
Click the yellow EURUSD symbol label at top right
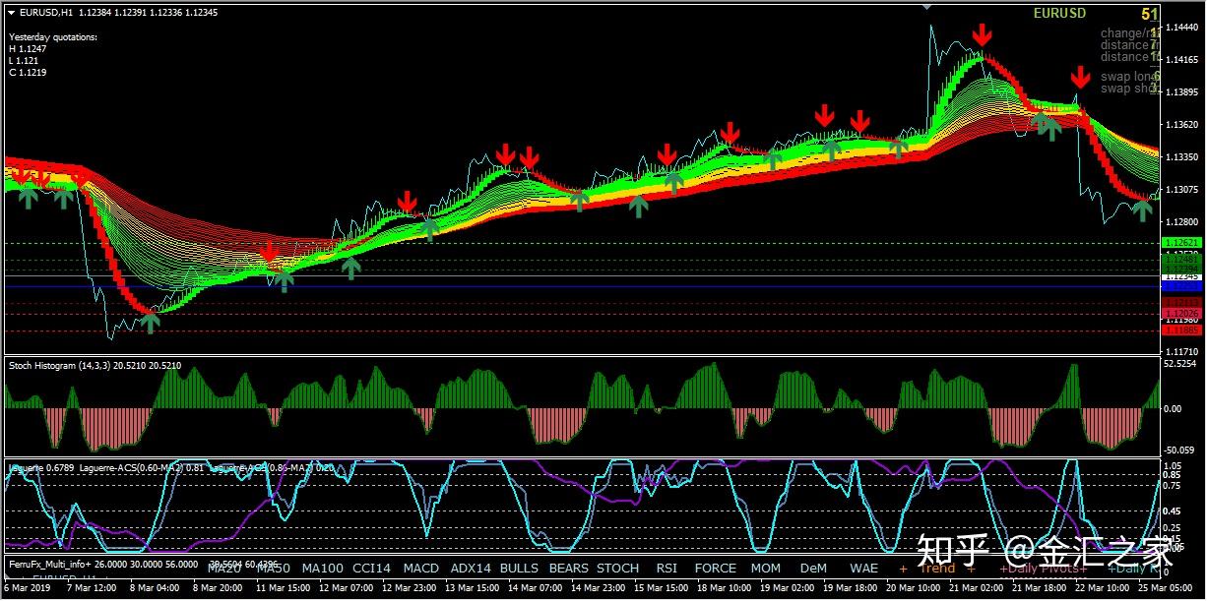(1059, 14)
